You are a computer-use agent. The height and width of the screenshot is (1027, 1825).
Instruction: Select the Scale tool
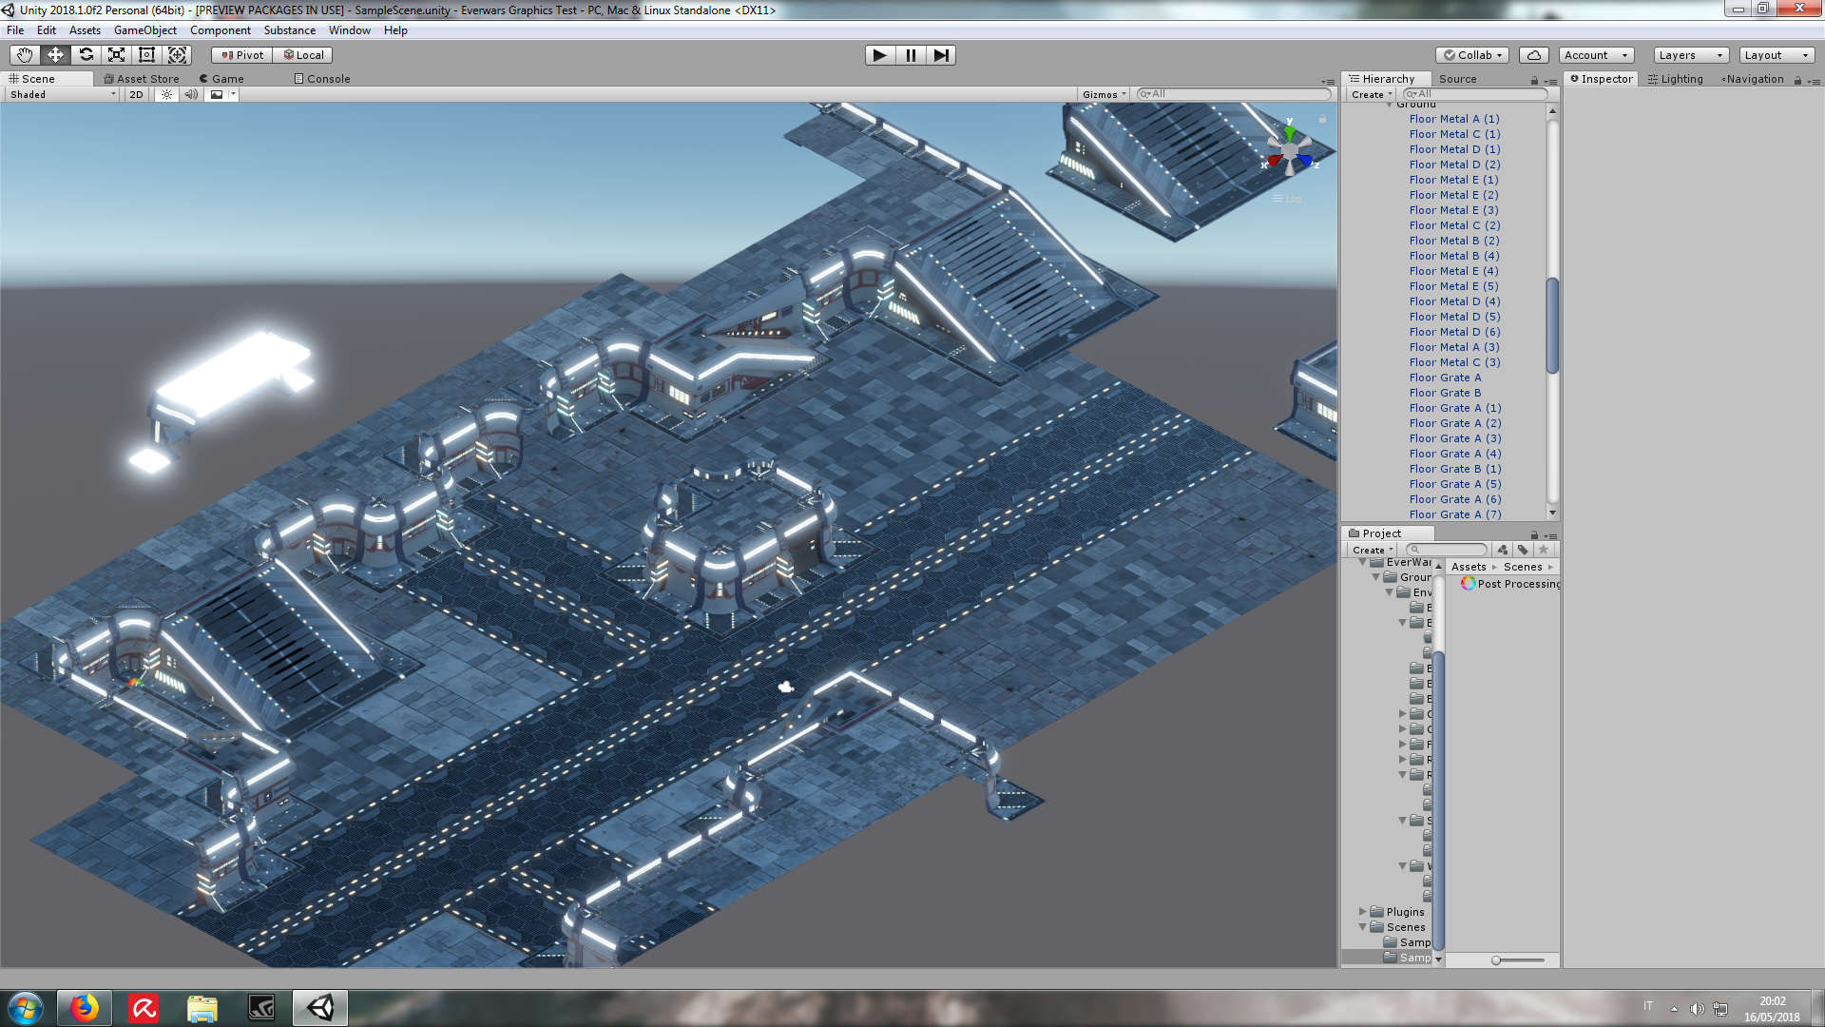tap(116, 55)
